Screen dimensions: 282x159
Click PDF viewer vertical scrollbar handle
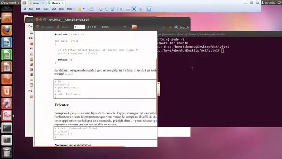point(158,89)
